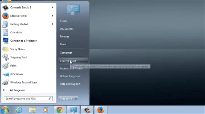The width and height of the screenshot is (205, 114).
Task: Click Connect to a Projector label
Action: click(23, 41)
